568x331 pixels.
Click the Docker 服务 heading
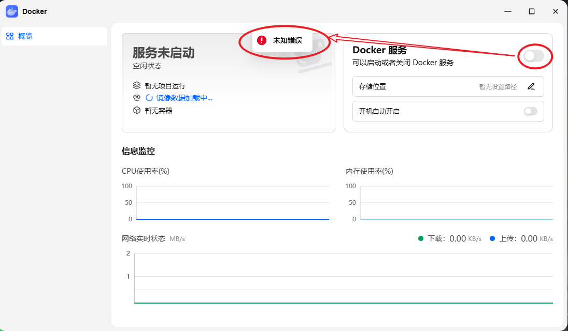pyautogui.click(x=380, y=50)
